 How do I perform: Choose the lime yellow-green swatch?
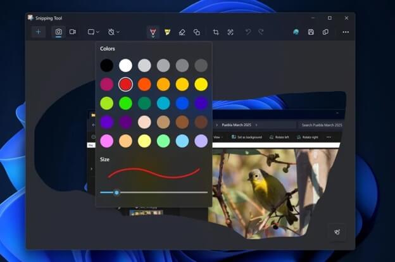click(107, 103)
